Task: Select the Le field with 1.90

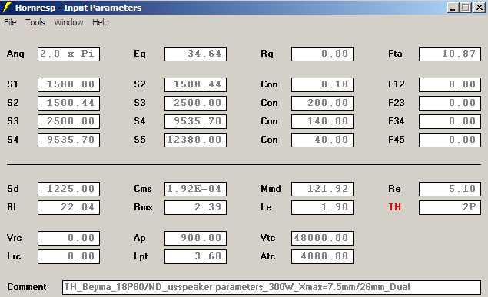Action: tap(323, 207)
